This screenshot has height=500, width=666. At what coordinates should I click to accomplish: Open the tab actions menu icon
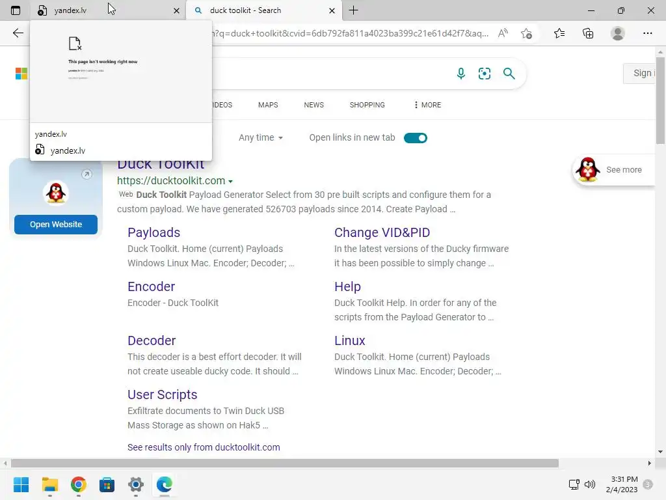pyautogui.click(x=16, y=10)
